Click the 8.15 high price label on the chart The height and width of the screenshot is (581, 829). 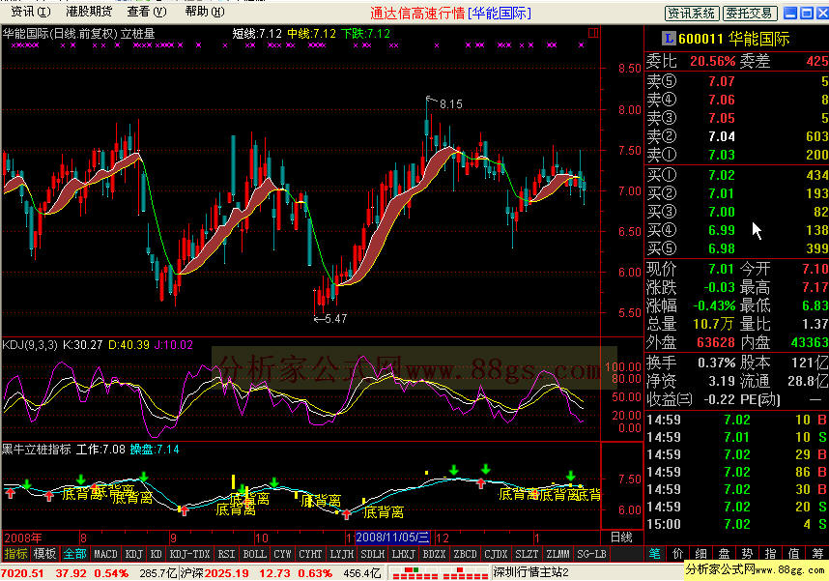[451, 104]
